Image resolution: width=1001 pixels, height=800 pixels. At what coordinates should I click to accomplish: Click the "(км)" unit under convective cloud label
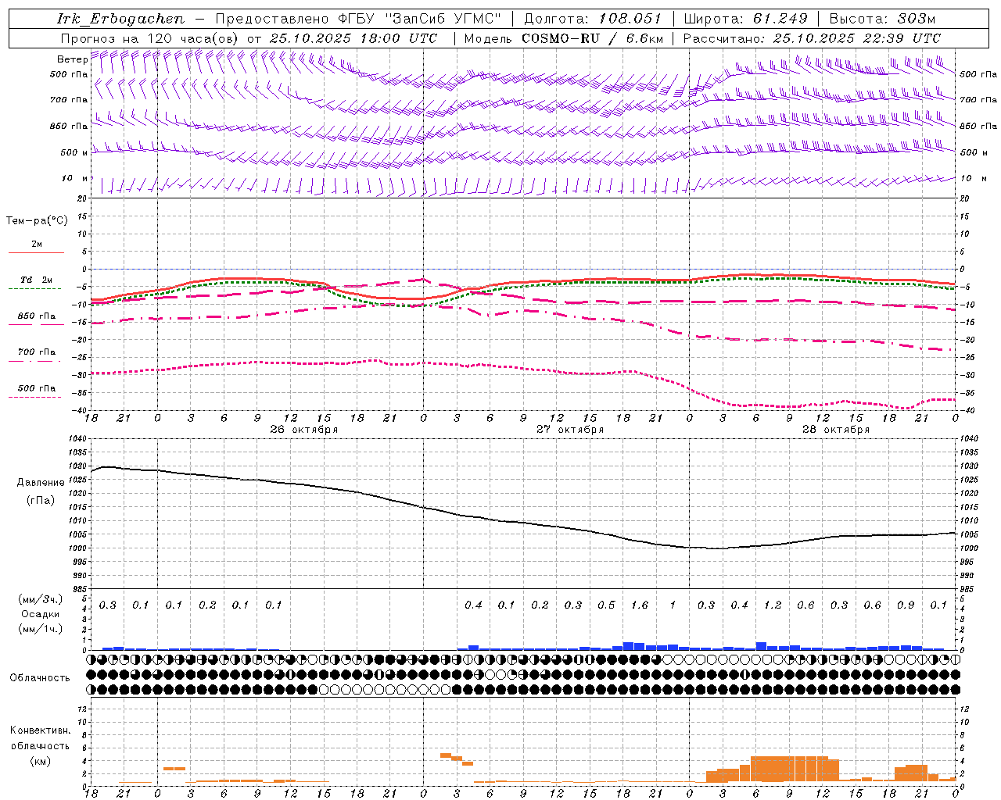(x=40, y=761)
